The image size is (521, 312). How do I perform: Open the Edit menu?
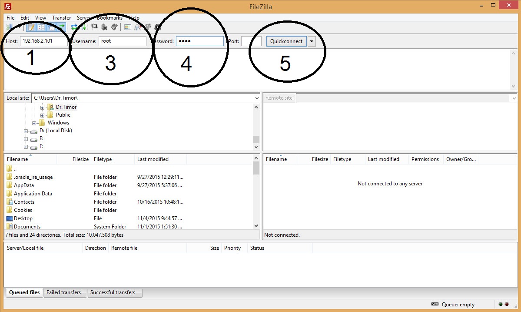tap(25, 18)
